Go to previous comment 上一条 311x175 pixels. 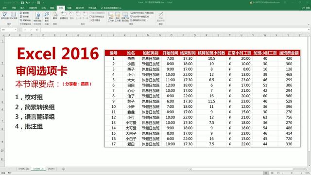[79, 16]
